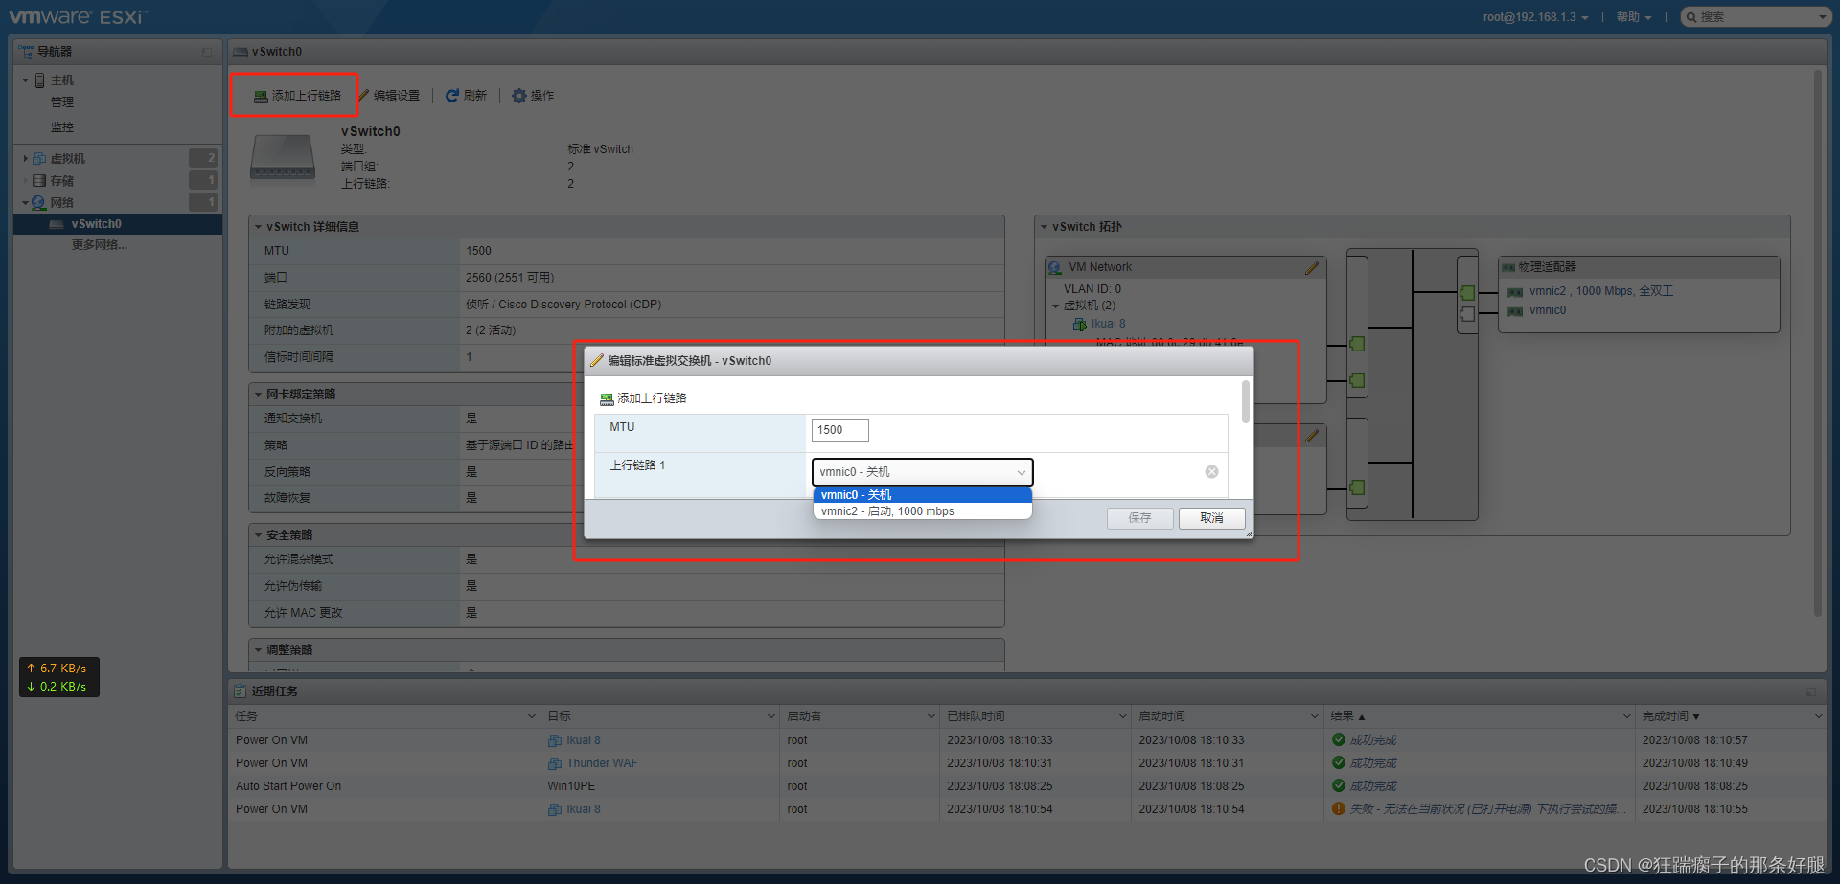Click the Refresh icon in toolbar

pyautogui.click(x=452, y=96)
